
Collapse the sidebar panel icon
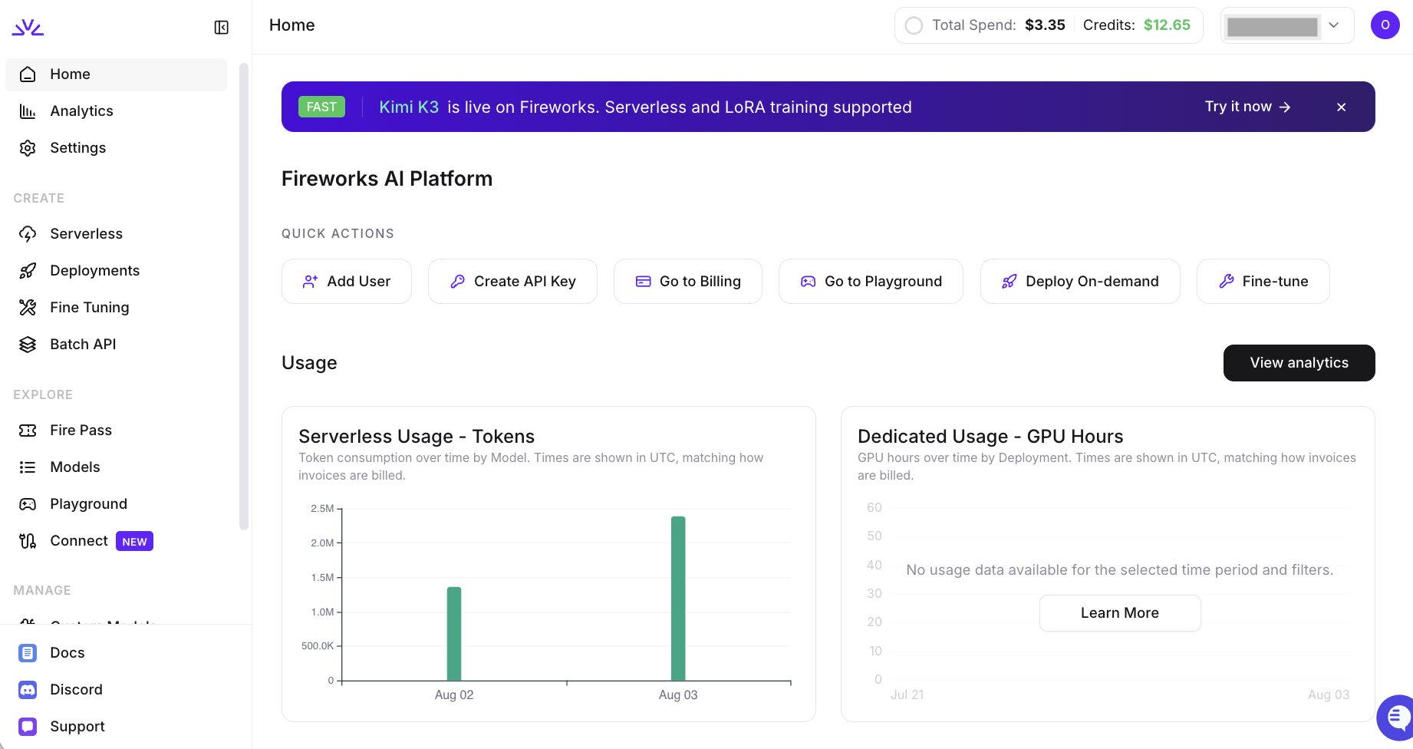click(222, 28)
